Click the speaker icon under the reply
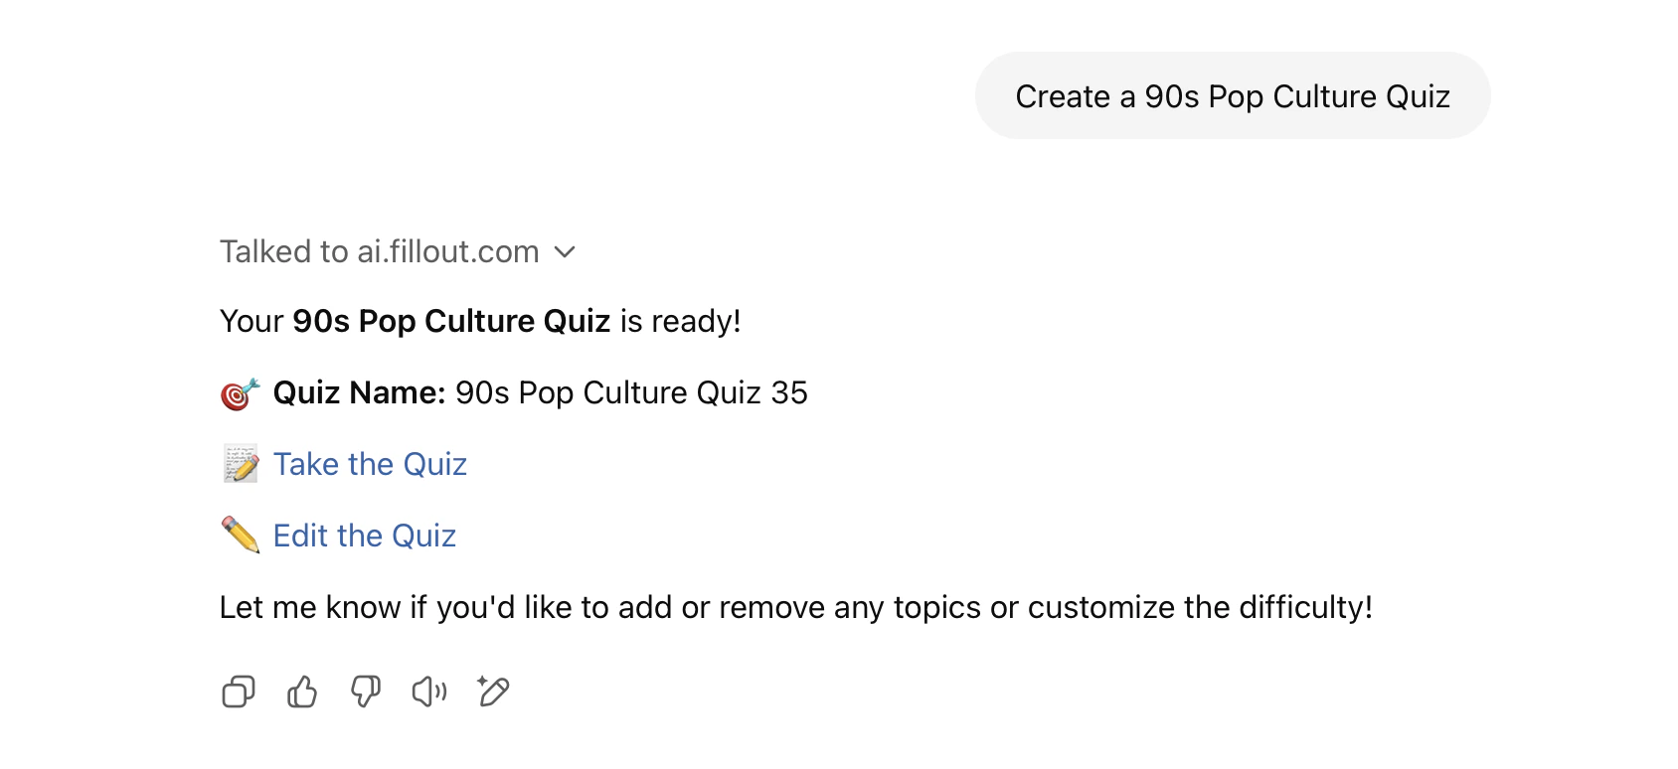 tap(427, 692)
